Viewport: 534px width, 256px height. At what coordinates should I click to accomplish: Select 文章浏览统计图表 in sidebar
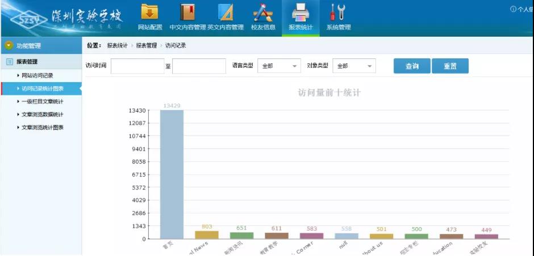pos(43,127)
